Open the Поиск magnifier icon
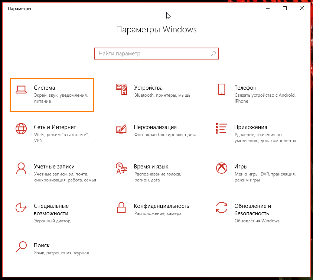The height and width of the screenshot is (280, 313). (21, 247)
